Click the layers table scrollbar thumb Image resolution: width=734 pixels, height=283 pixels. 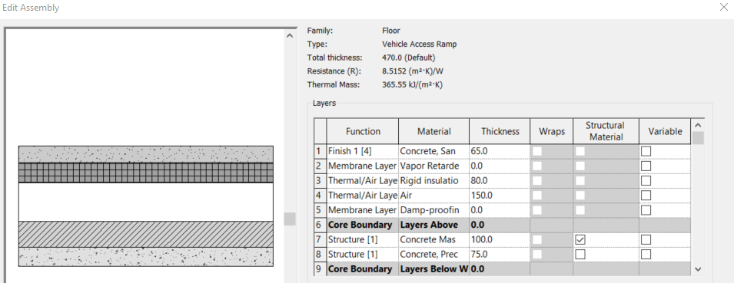point(699,138)
